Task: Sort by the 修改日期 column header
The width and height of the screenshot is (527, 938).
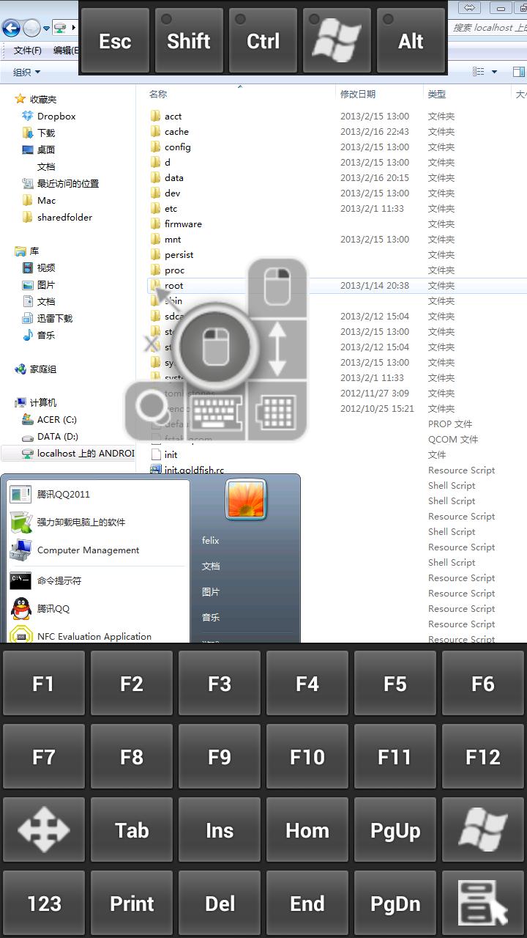Action: tap(358, 94)
